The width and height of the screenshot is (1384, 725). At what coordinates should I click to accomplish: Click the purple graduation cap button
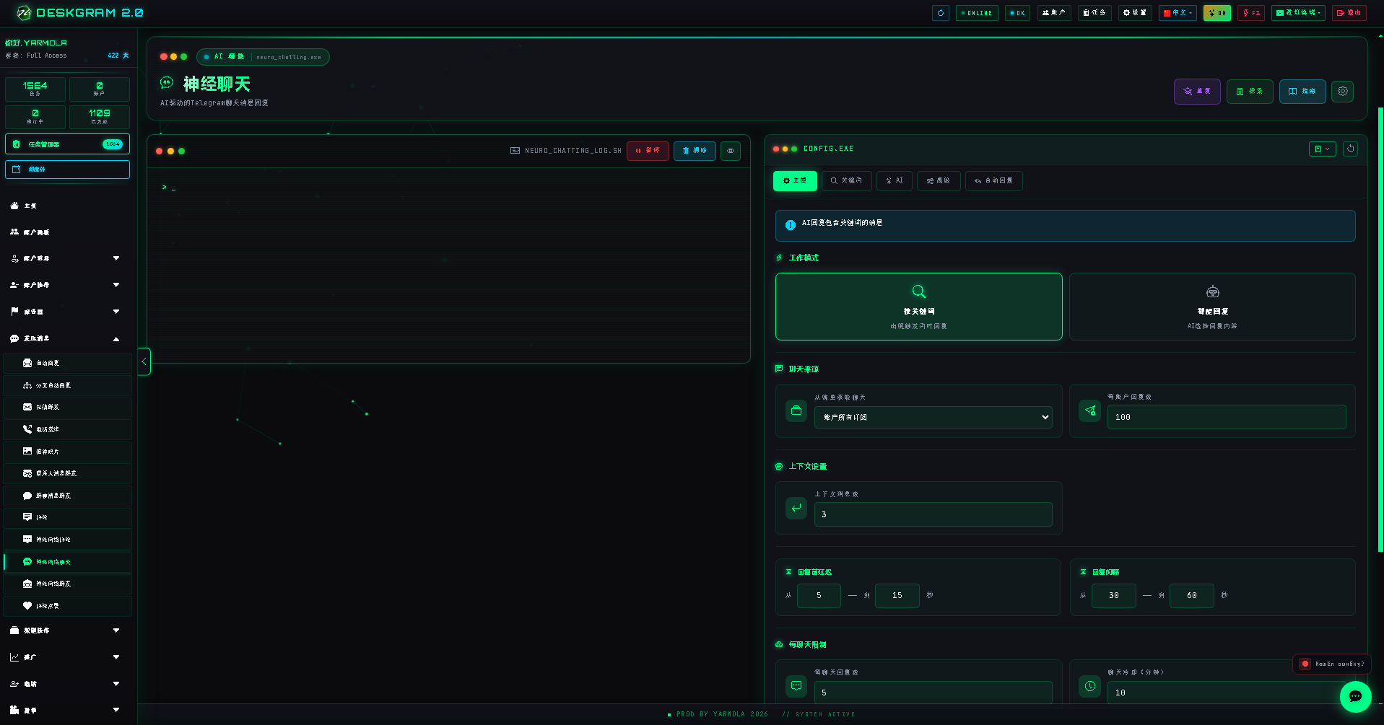1197,92
